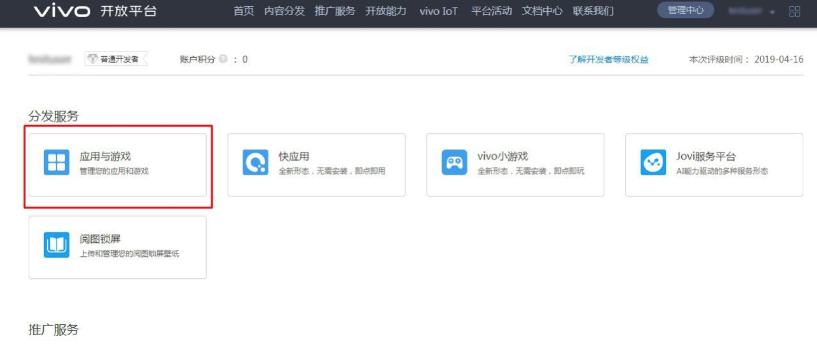Screen dimensions: 817x345
Task: Open the 首页 menu item
Action: click(243, 11)
